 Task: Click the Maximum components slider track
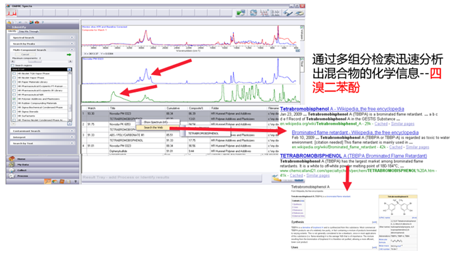pos(42,61)
